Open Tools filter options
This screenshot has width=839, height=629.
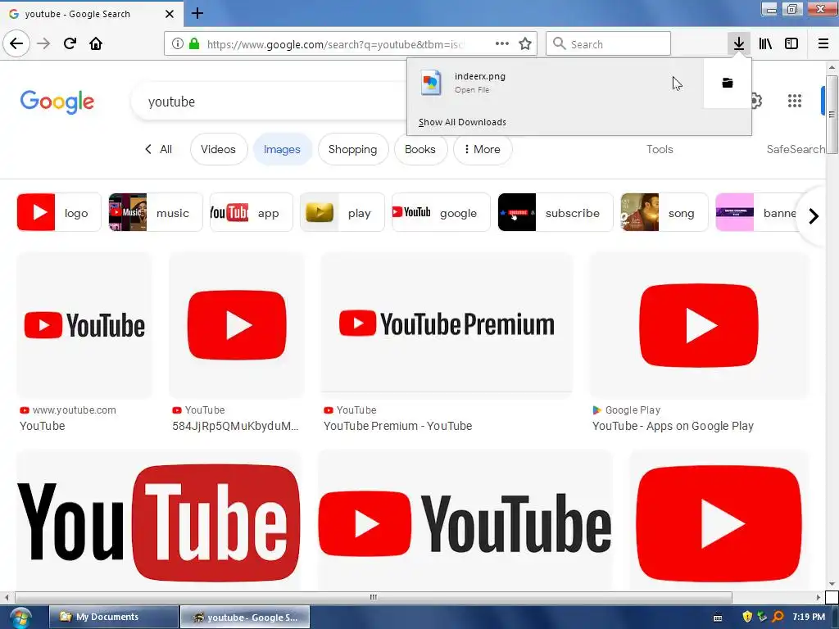tap(660, 149)
